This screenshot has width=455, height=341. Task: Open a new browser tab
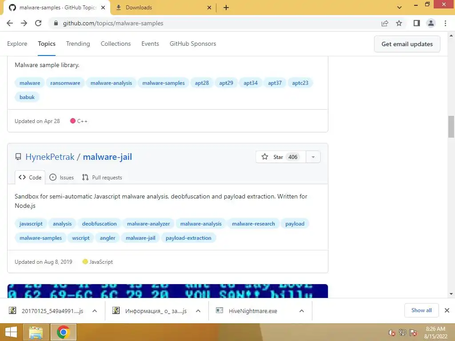(226, 8)
